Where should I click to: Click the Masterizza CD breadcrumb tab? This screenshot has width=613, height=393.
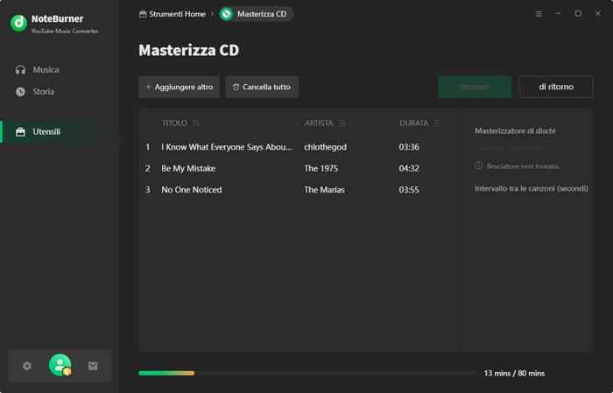tap(257, 14)
